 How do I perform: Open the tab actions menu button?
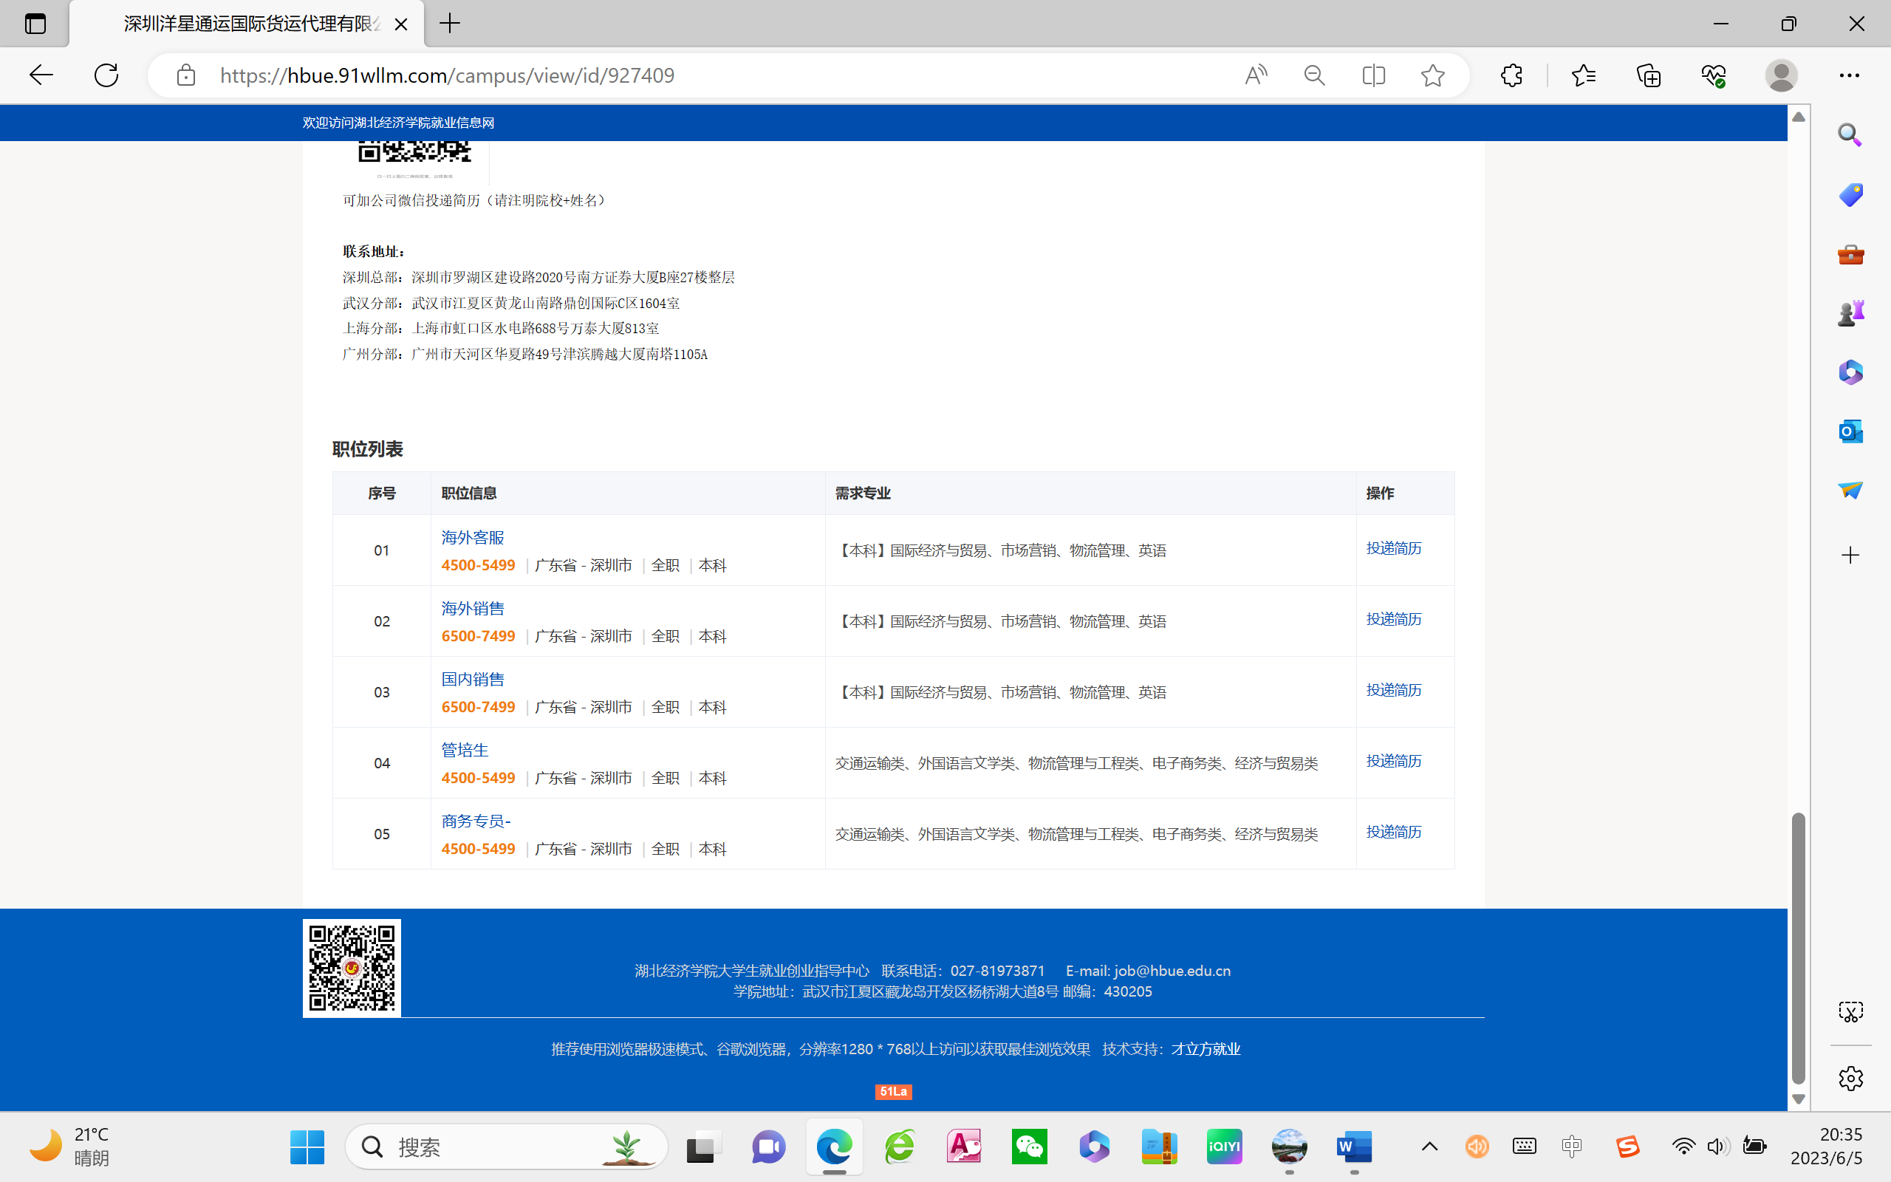pyautogui.click(x=35, y=24)
